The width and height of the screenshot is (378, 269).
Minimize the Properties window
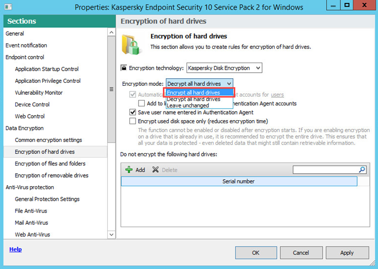334,5
